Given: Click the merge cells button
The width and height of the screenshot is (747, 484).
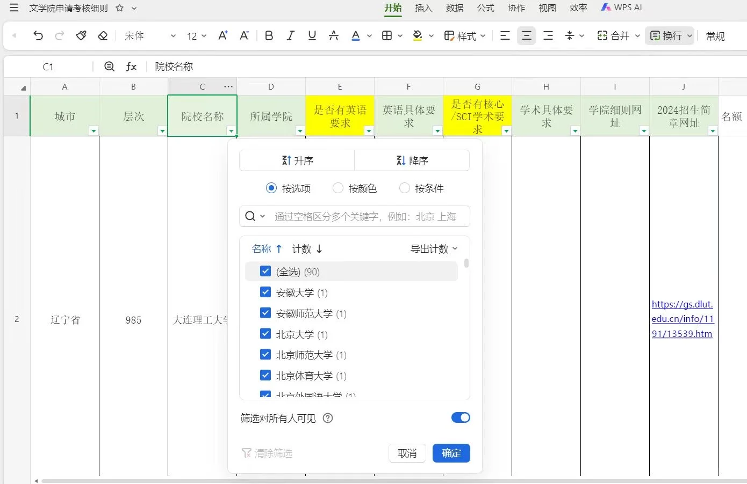Looking at the screenshot, I should click(613, 36).
